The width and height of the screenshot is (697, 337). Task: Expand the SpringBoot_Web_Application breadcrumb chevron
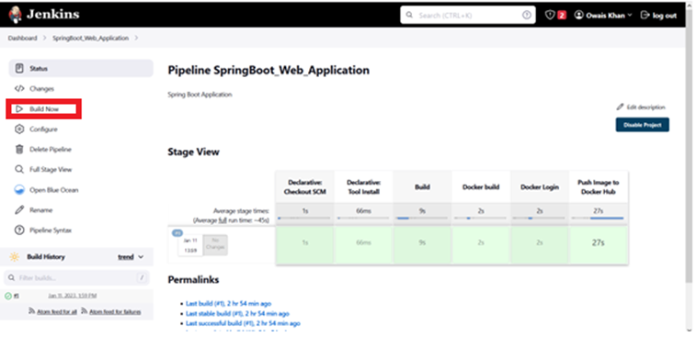(136, 39)
